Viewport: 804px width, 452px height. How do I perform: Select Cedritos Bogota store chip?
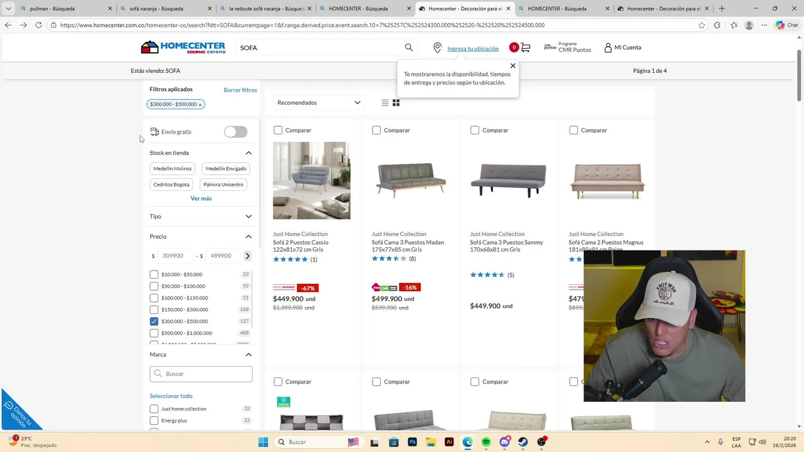pyautogui.click(x=171, y=185)
